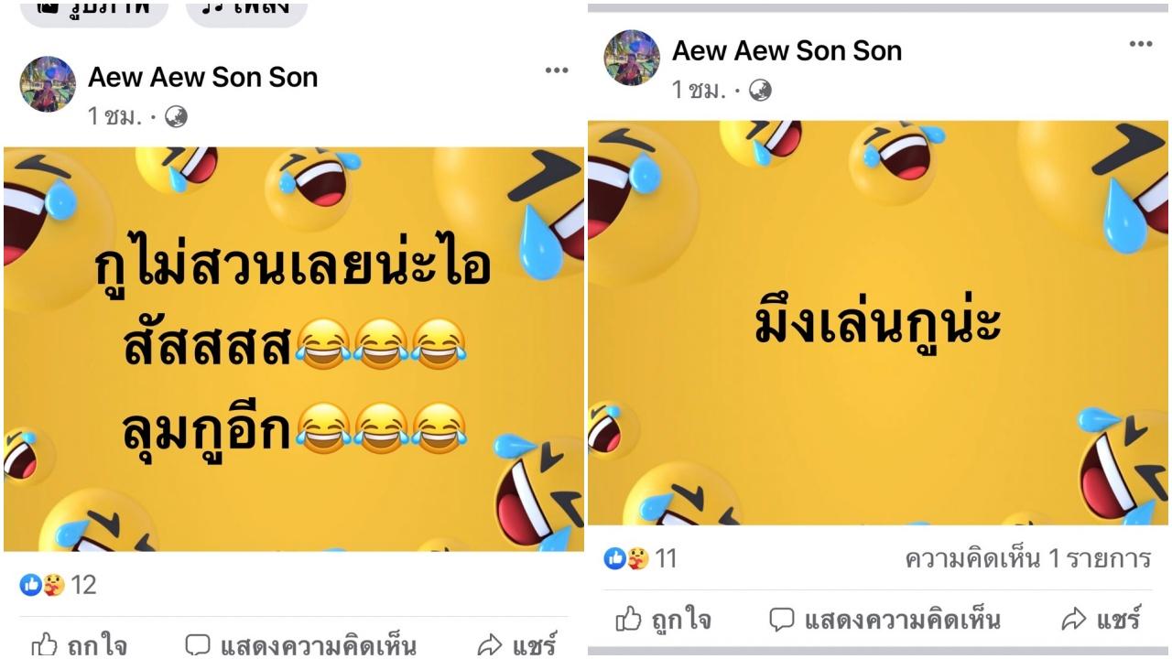
Task: Open Aew Aew Son Son profile on right post
Action: (x=787, y=50)
